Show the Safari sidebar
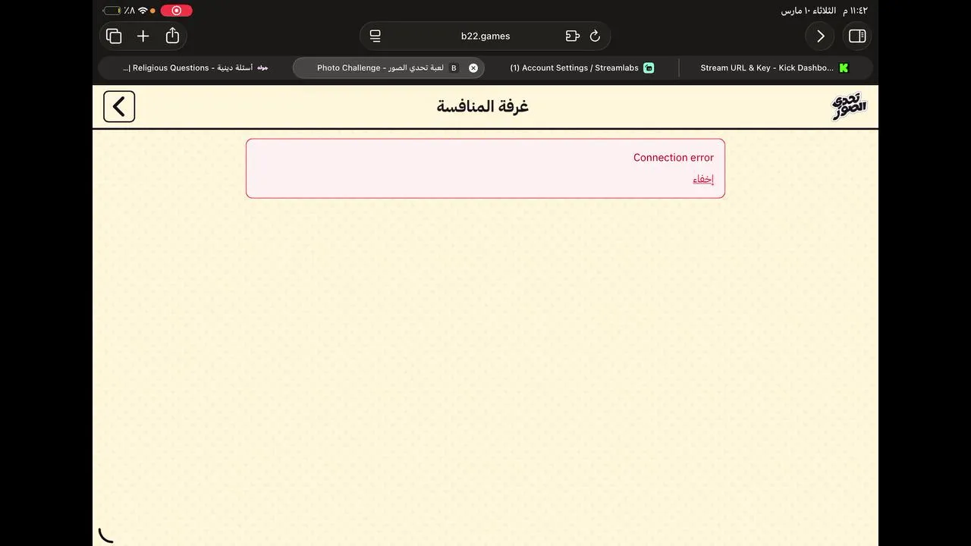Screen dimensions: 971x546 (x=857, y=36)
